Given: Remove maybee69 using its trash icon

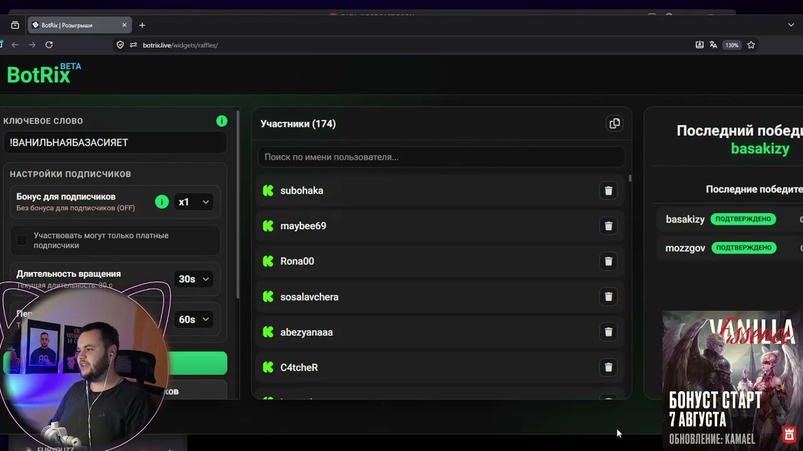Looking at the screenshot, I should click(x=608, y=226).
